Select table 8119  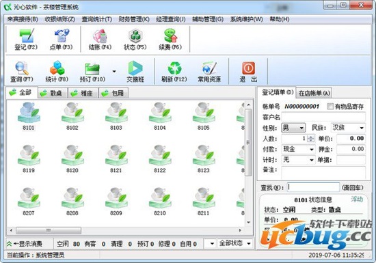(29, 159)
